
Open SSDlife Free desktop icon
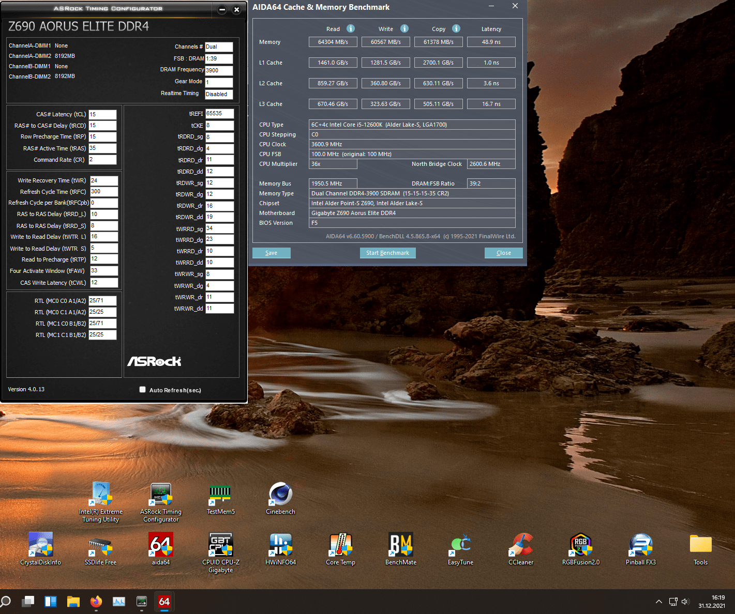point(101,549)
